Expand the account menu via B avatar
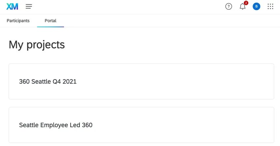Screen dimensions: 280x146 click(256, 6)
